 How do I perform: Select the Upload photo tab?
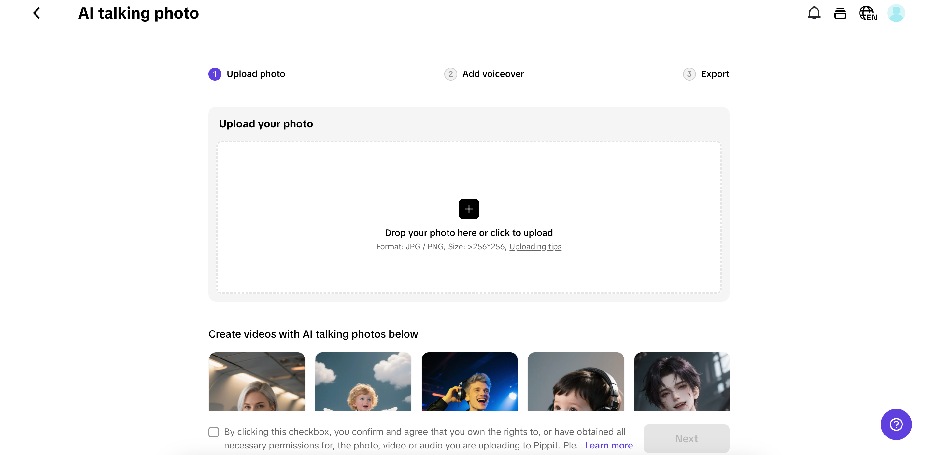[256, 74]
